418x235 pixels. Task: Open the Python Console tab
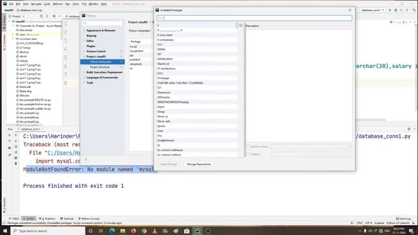click(89, 219)
